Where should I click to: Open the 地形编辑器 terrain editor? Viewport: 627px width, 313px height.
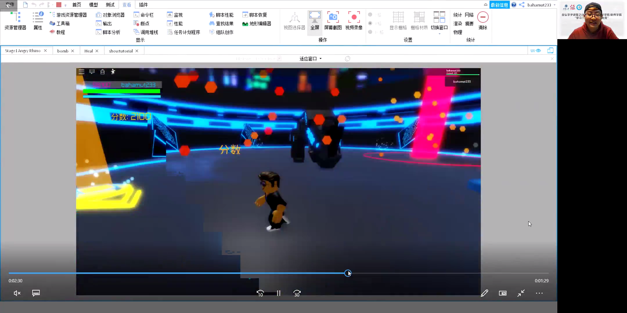257,24
